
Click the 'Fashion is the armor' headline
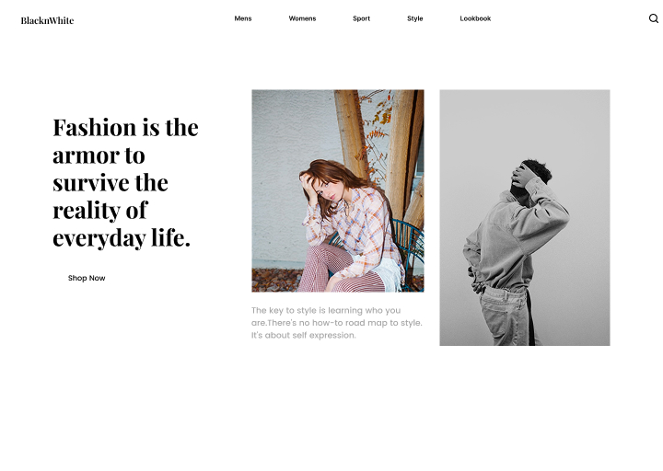pyautogui.click(x=125, y=182)
